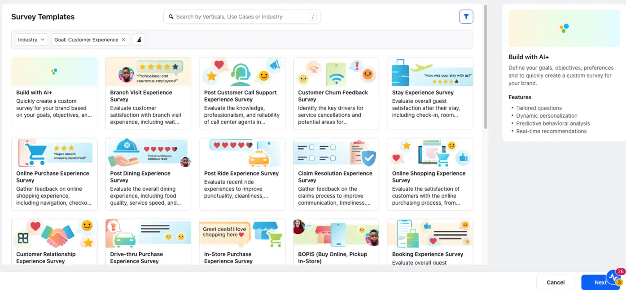
Task: Expand the Industry dropdown
Action: tap(31, 40)
